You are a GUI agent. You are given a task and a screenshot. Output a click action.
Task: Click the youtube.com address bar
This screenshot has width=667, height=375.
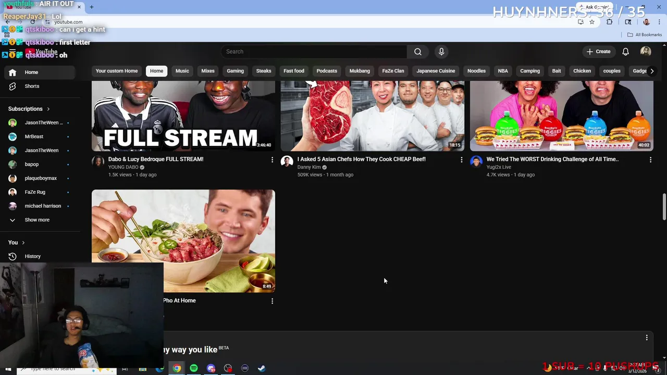(x=313, y=22)
